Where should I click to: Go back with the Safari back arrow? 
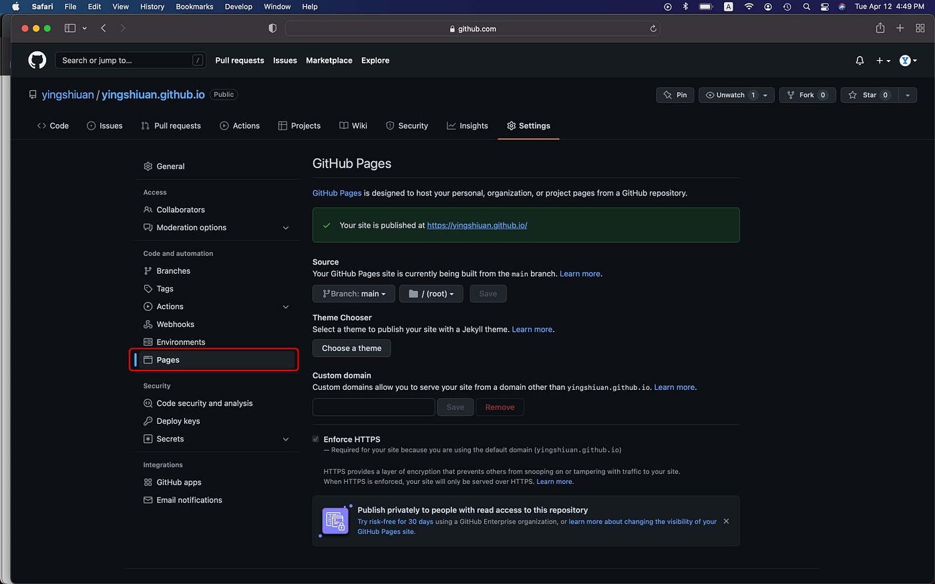pyautogui.click(x=104, y=28)
